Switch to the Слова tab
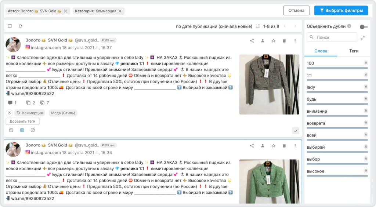The width and height of the screenshot is (376, 207). click(x=321, y=51)
